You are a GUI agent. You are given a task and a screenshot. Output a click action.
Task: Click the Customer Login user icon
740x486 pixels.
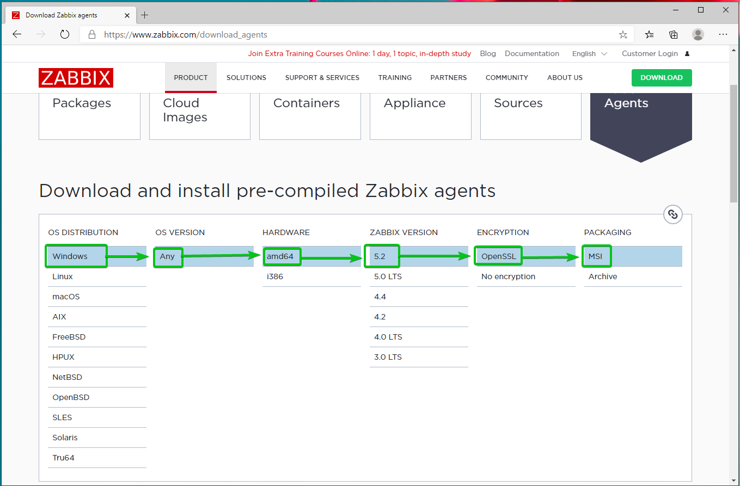coord(687,54)
